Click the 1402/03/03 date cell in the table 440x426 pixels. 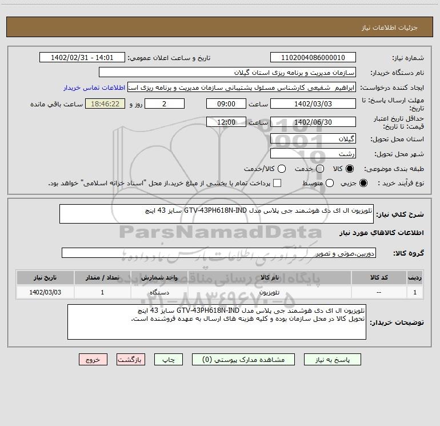(45, 292)
